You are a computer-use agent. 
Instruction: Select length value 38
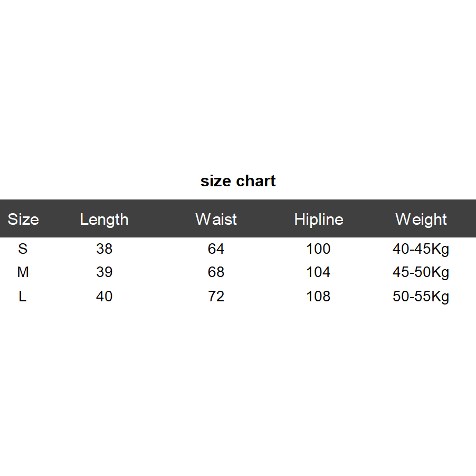pos(104,249)
